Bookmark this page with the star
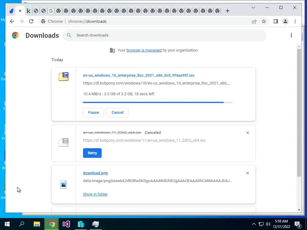Screen dimensions: 307x230 pyautogui.click(x=264, y=21)
